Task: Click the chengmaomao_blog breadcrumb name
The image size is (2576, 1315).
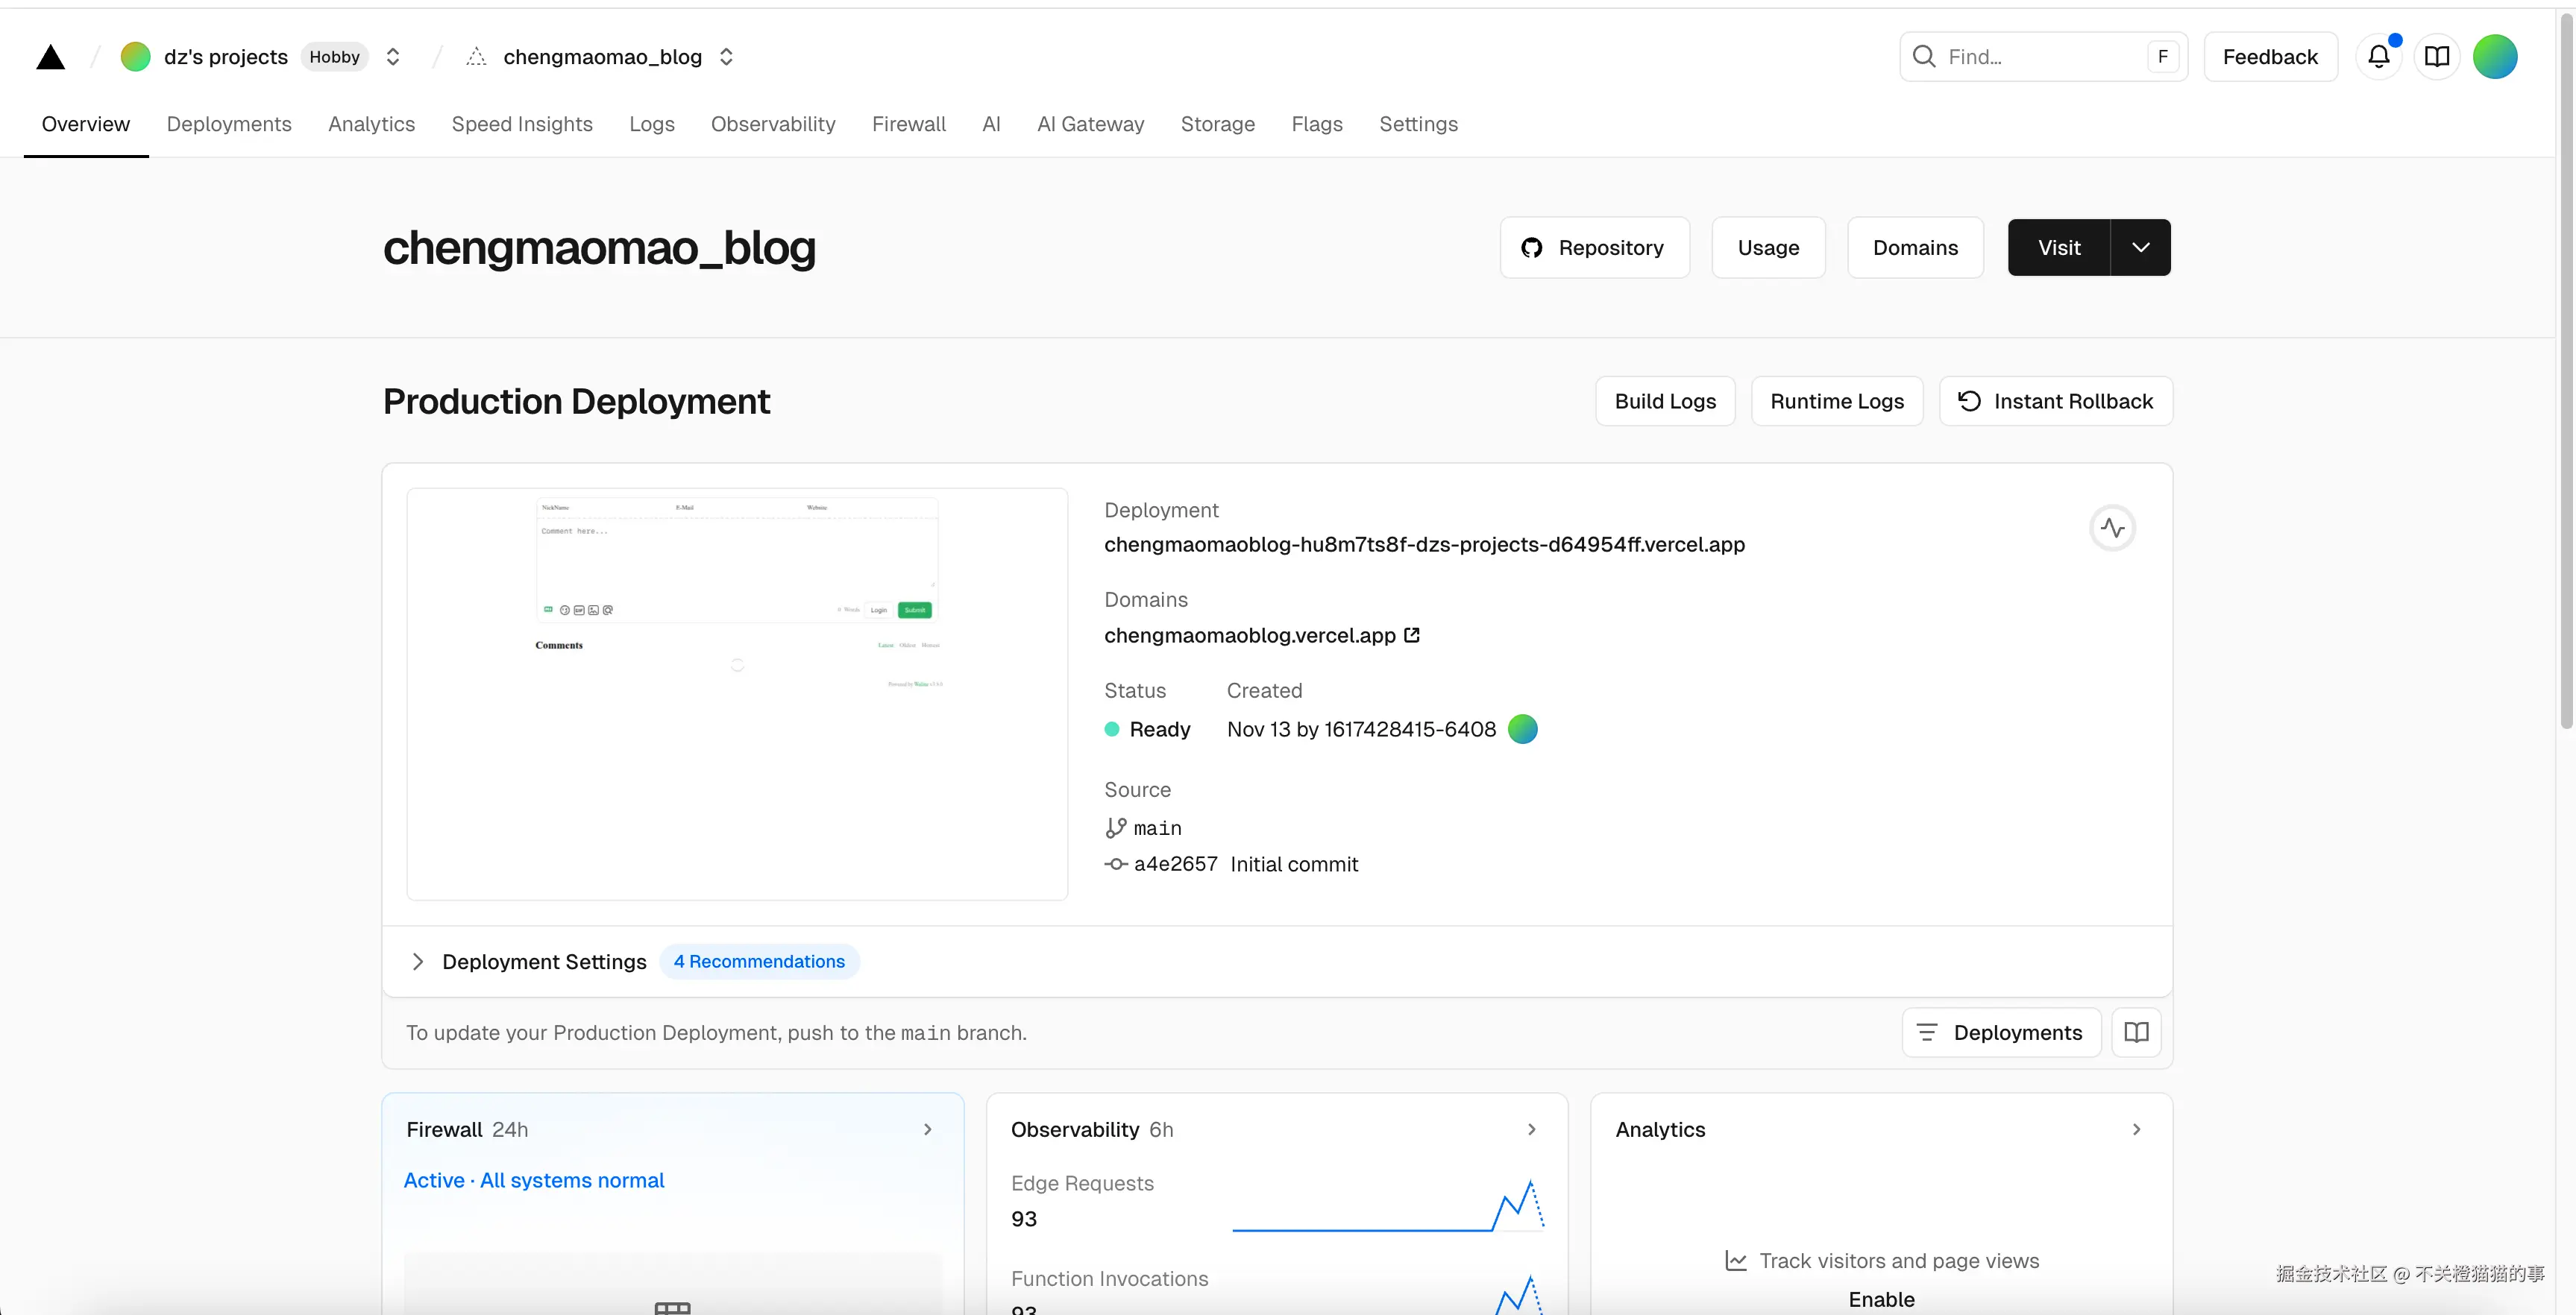Action: pyautogui.click(x=603, y=57)
